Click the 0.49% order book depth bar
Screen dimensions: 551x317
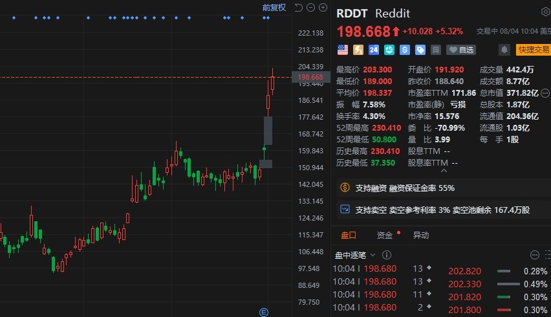coord(508,284)
